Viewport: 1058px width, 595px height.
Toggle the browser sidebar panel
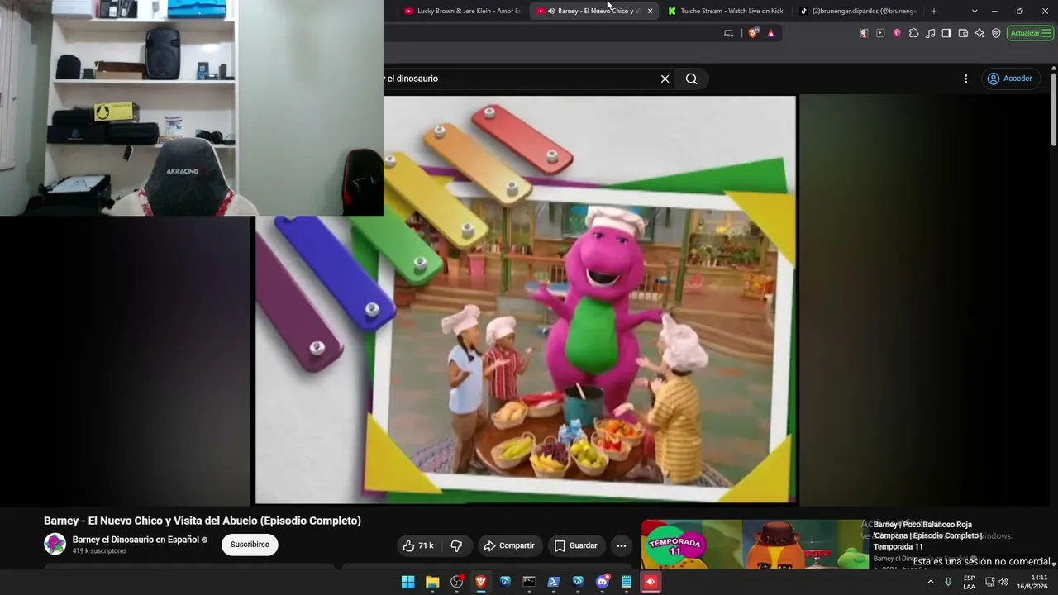(946, 33)
